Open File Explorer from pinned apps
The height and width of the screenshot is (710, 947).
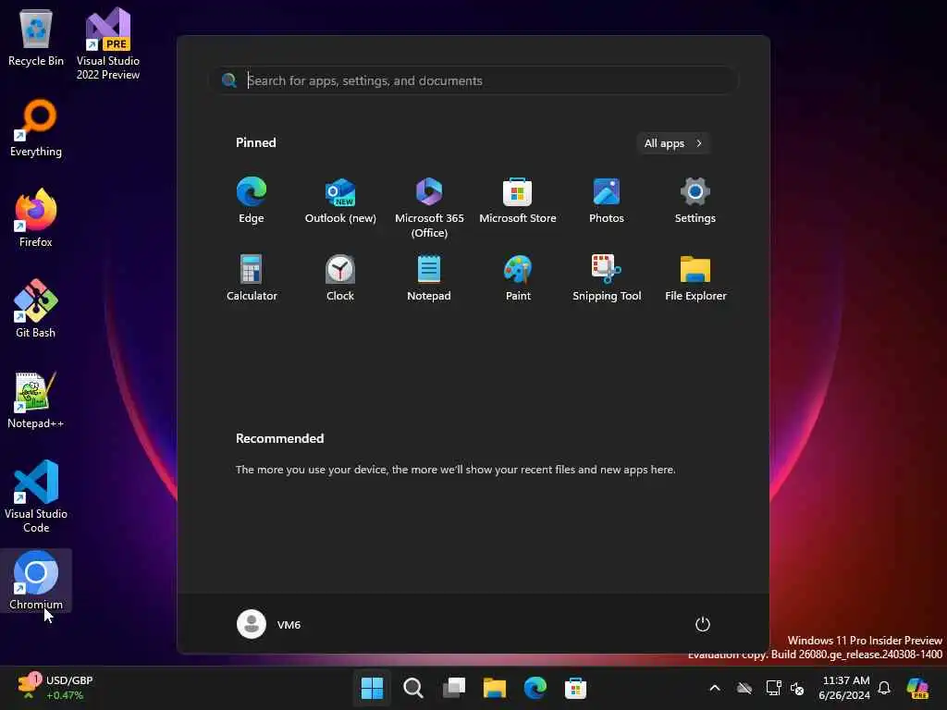tap(695, 277)
